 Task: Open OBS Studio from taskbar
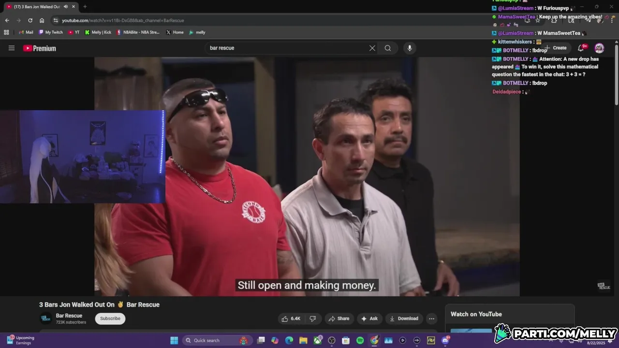point(332,340)
